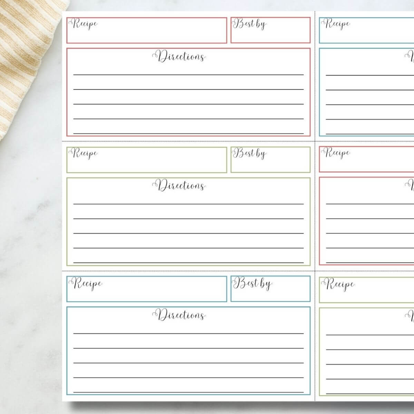Screen dimensions: 414x414
Task: Click the Recipe field in bottom-right green card
Action: coord(366,290)
